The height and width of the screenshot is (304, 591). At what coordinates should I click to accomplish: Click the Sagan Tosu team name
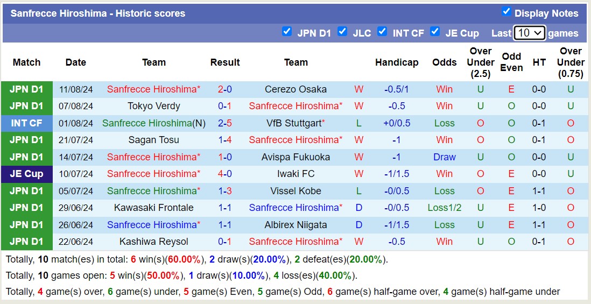point(154,140)
